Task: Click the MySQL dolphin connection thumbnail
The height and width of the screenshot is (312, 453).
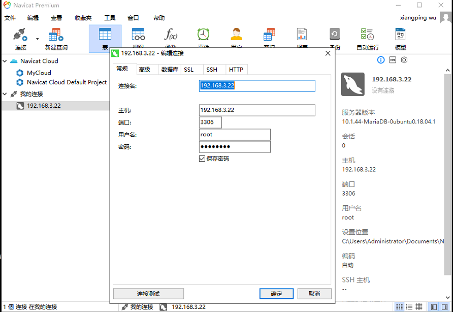Action: click(x=353, y=84)
